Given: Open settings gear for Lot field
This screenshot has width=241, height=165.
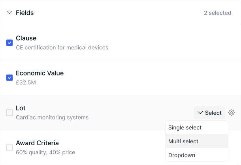Looking at the screenshot, I should 231,112.
